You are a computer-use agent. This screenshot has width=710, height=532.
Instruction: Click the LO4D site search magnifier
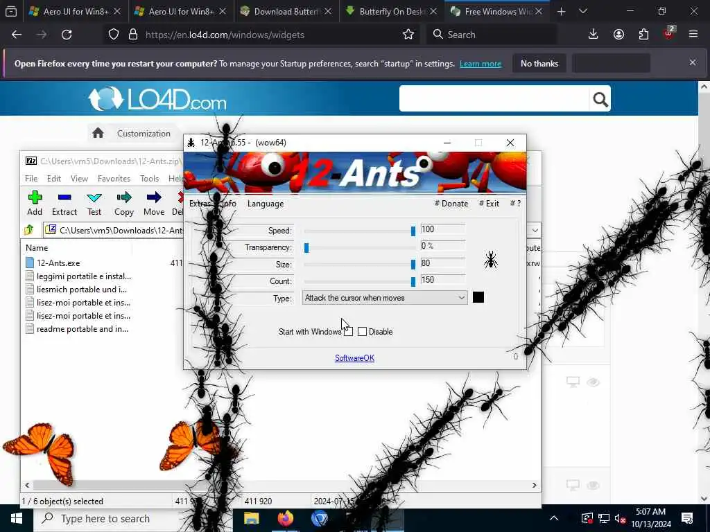(600, 98)
